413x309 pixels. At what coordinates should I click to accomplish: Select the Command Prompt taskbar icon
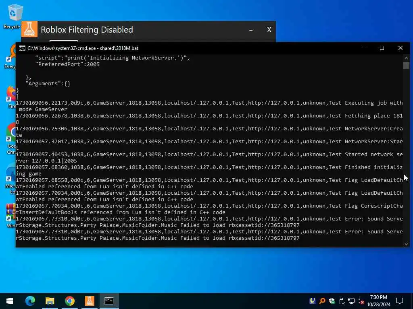[x=109, y=301]
